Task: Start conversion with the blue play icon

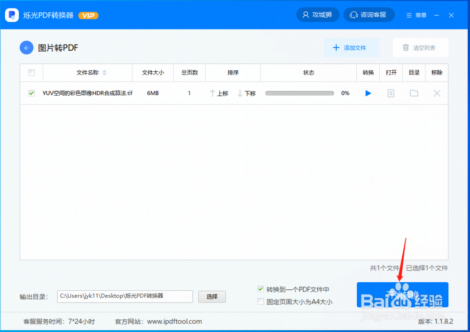Action: tap(368, 93)
